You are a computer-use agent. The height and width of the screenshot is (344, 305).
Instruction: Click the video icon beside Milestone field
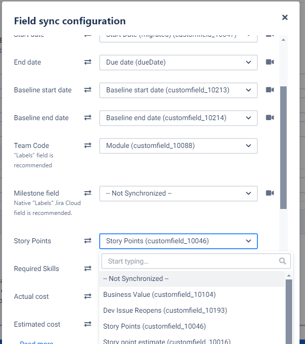[270, 193]
